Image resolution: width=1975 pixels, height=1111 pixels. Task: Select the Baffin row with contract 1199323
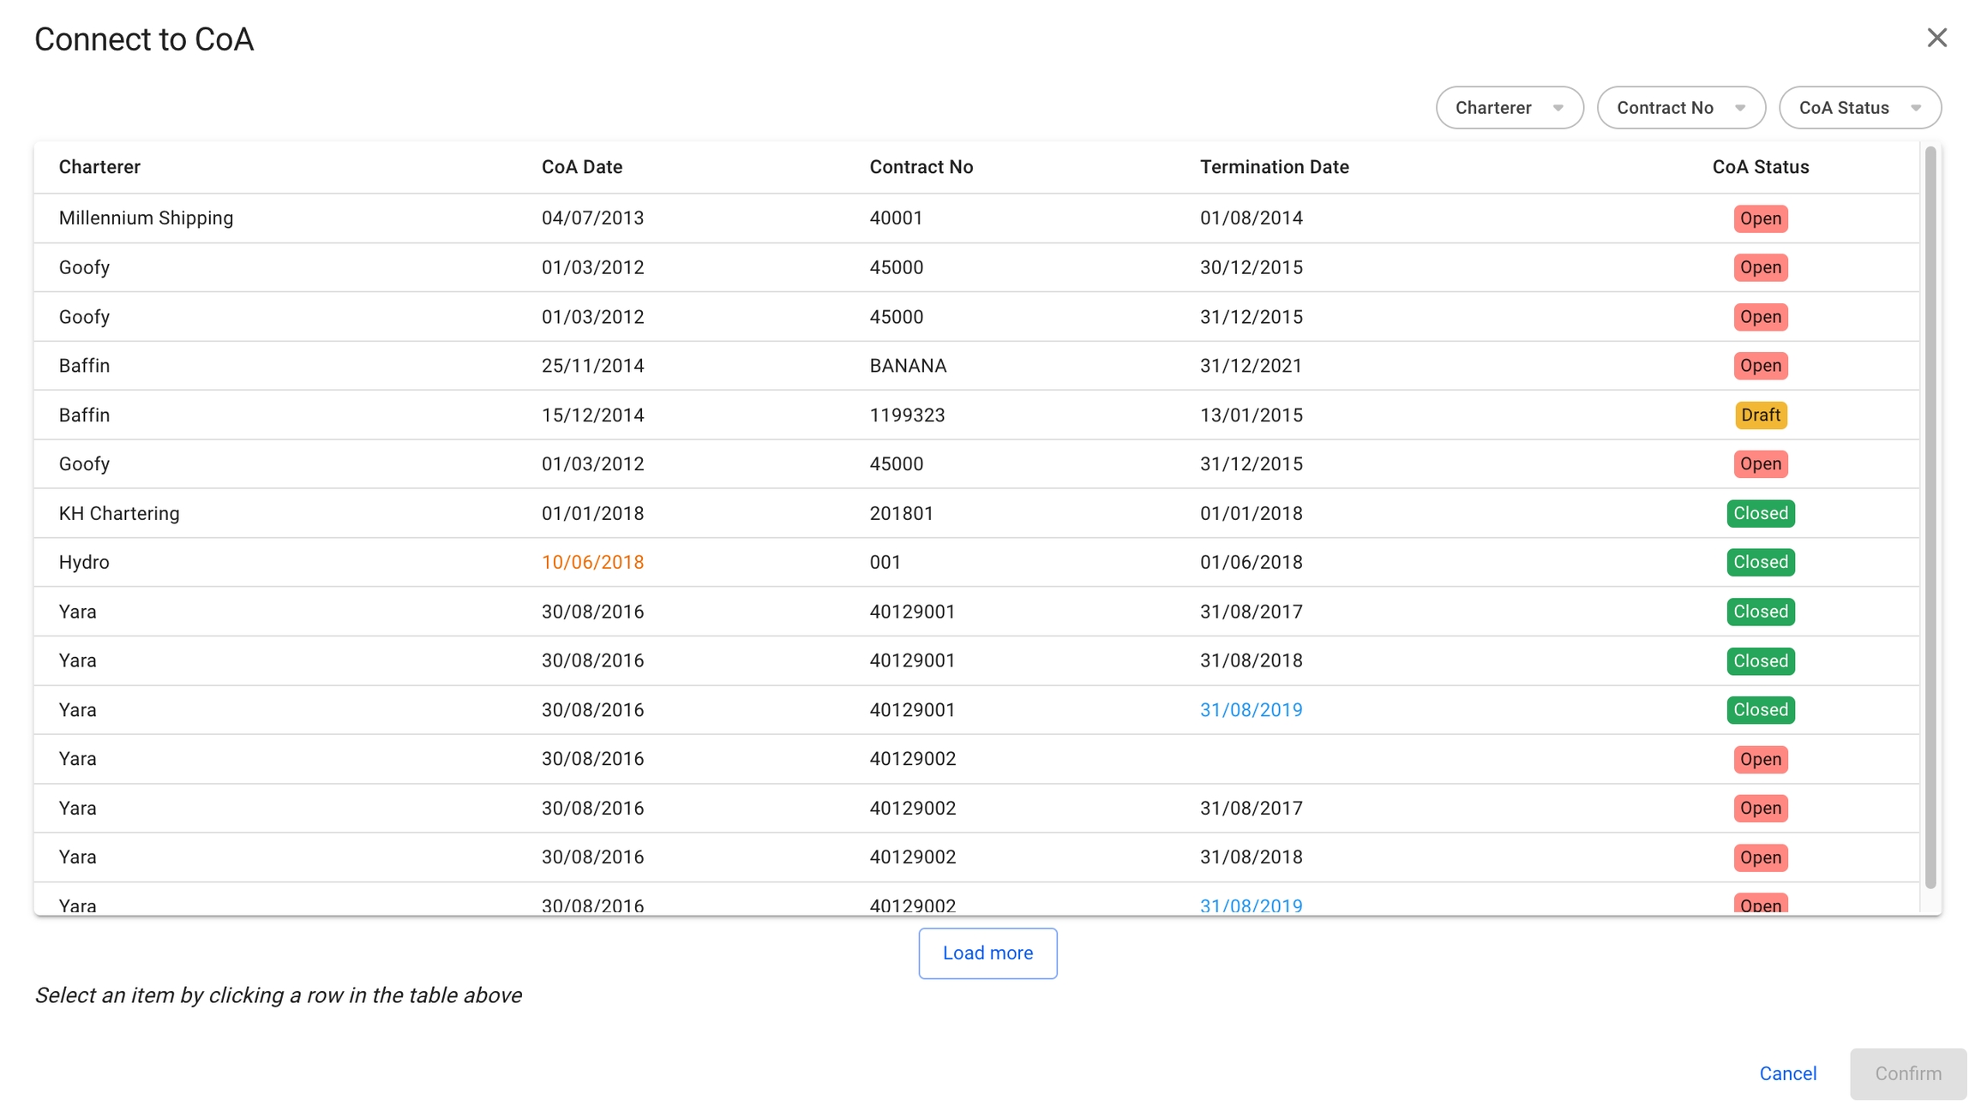[907, 415]
